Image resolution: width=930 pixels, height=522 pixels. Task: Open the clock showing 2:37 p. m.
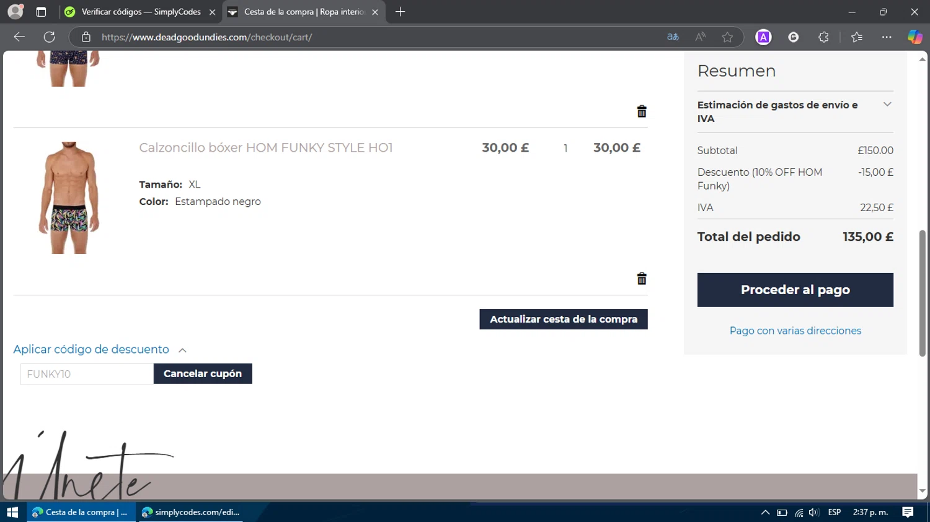(870, 512)
